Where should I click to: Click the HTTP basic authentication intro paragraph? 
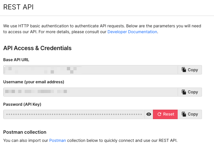point(102,29)
